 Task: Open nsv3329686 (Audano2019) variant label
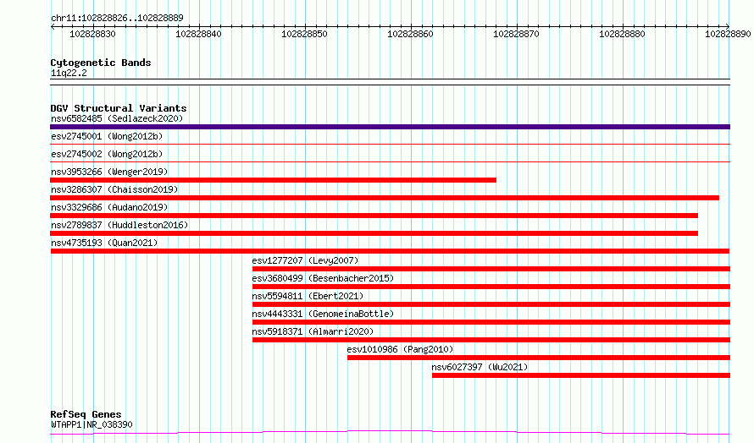coord(109,207)
